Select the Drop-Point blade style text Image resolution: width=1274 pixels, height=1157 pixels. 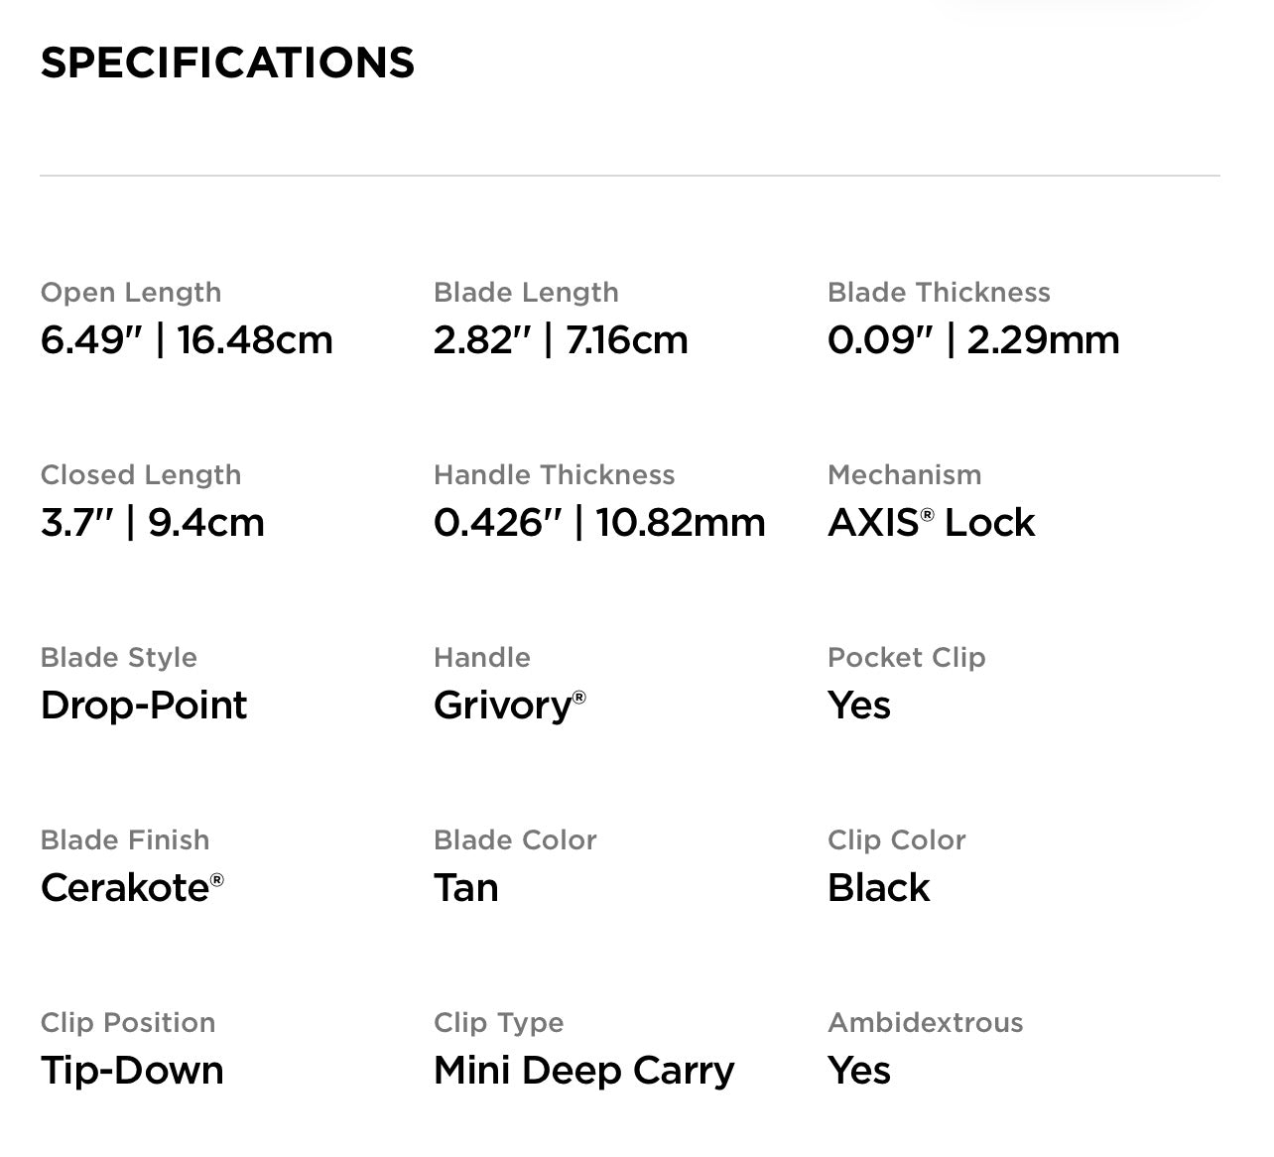[144, 706]
